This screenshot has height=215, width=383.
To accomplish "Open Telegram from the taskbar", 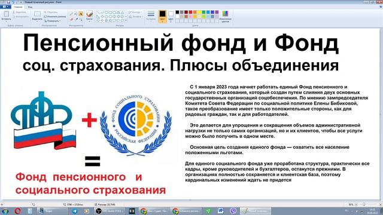I will click(x=75, y=211).
